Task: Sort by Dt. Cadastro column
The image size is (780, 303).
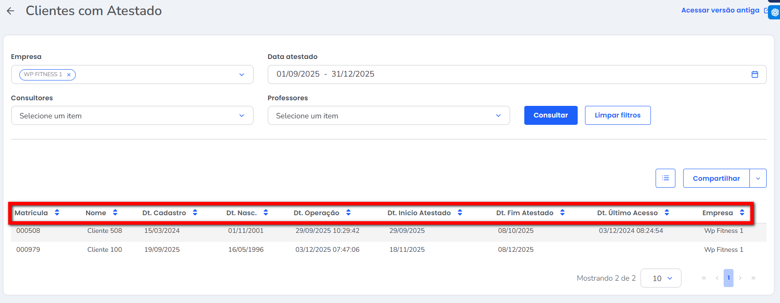Action: coord(195,213)
